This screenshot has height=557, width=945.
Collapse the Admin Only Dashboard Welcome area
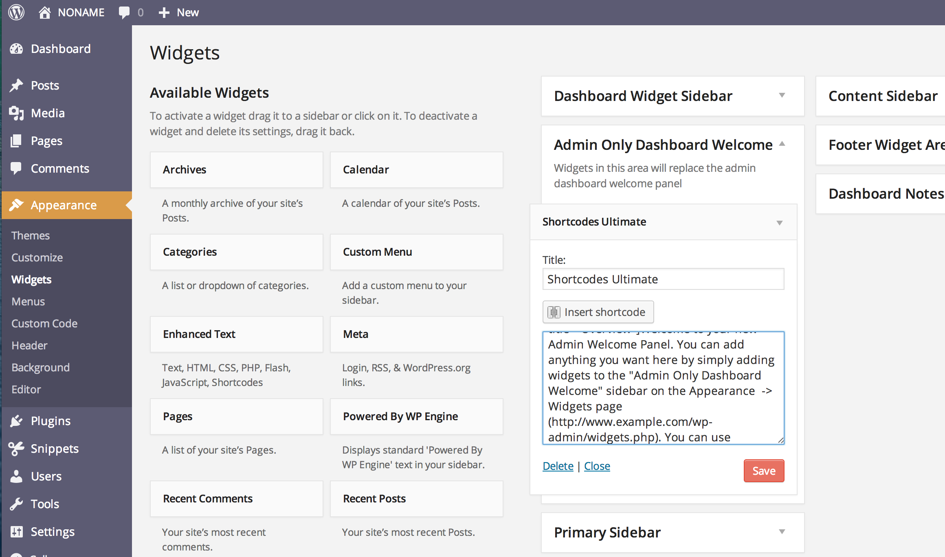(x=782, y=144)
